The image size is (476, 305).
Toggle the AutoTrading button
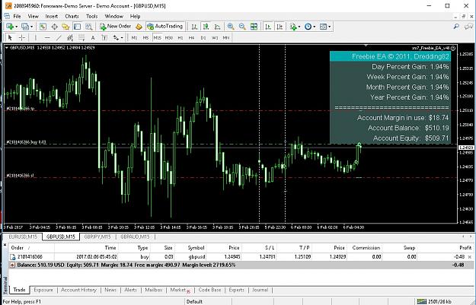[165, 27]
